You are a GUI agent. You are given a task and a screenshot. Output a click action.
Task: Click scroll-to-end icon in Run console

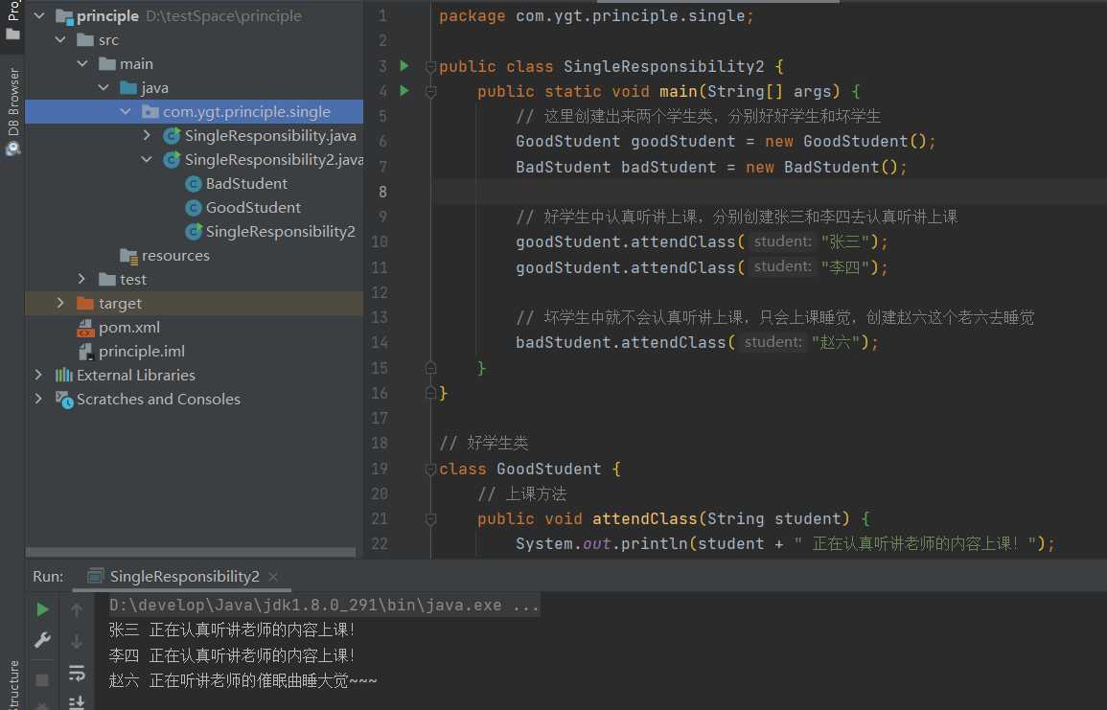pos(77,702)
